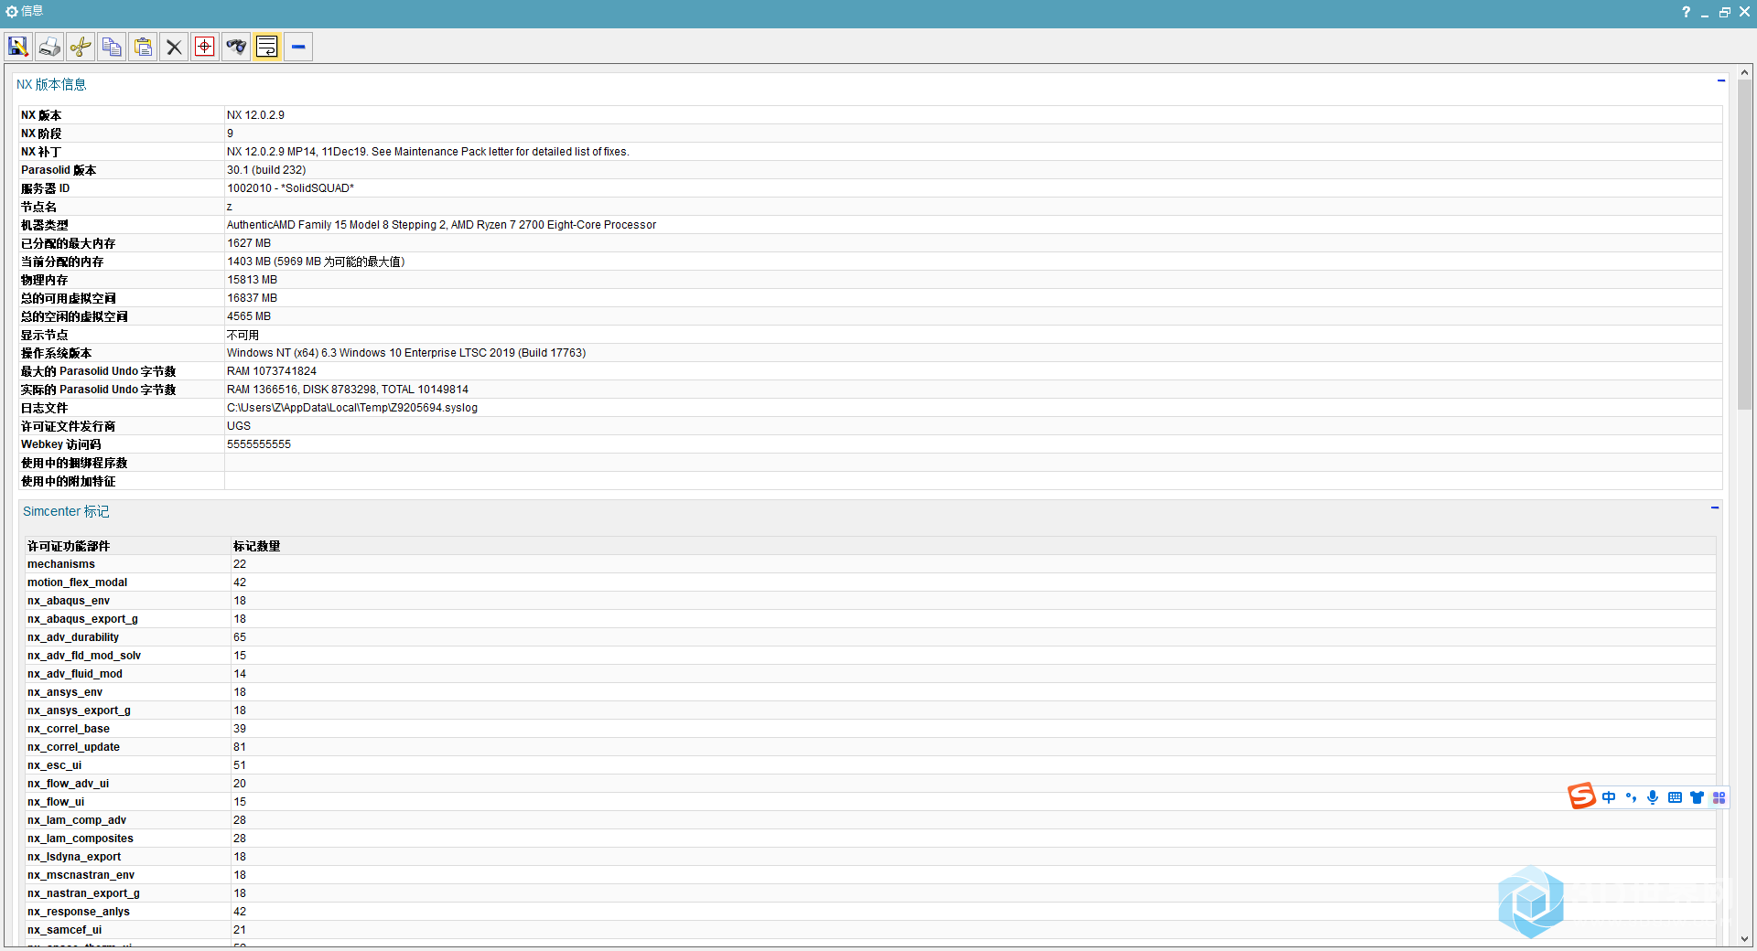Click the scrollbar up arrow
This screenshot has width=1757, height=951.
pos(1744,72)
